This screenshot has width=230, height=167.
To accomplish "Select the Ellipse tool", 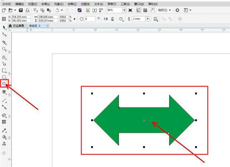I will tap(4, 77).
